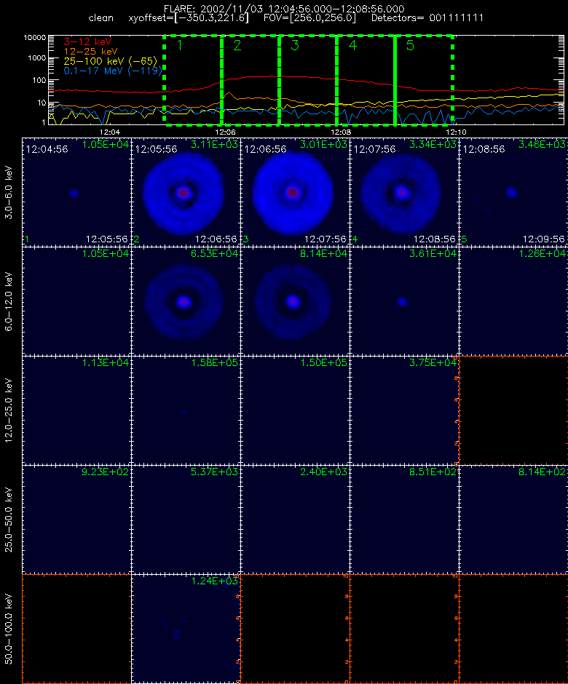Click the 50.0-100.0 keV row label

[9, 629]
